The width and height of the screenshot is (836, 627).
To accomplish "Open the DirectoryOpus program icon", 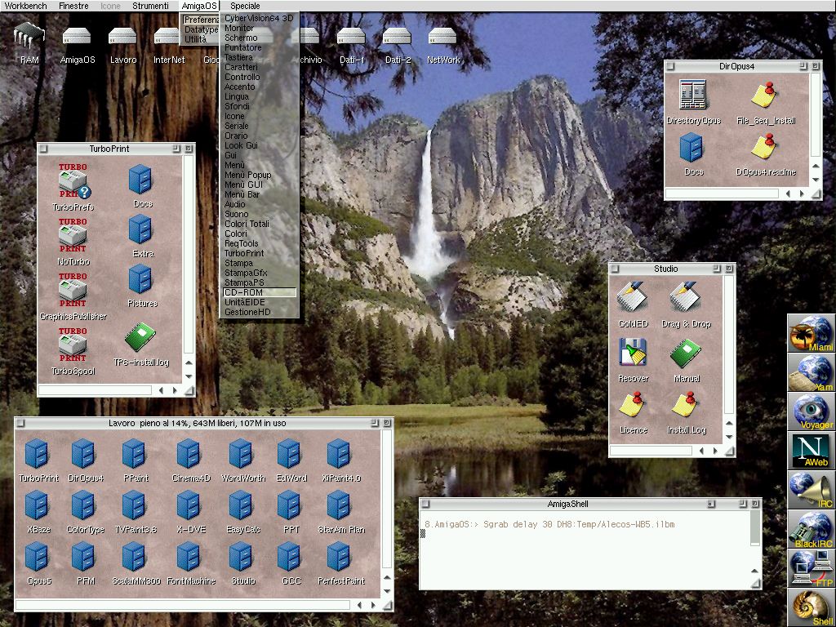I will point(692,98).
